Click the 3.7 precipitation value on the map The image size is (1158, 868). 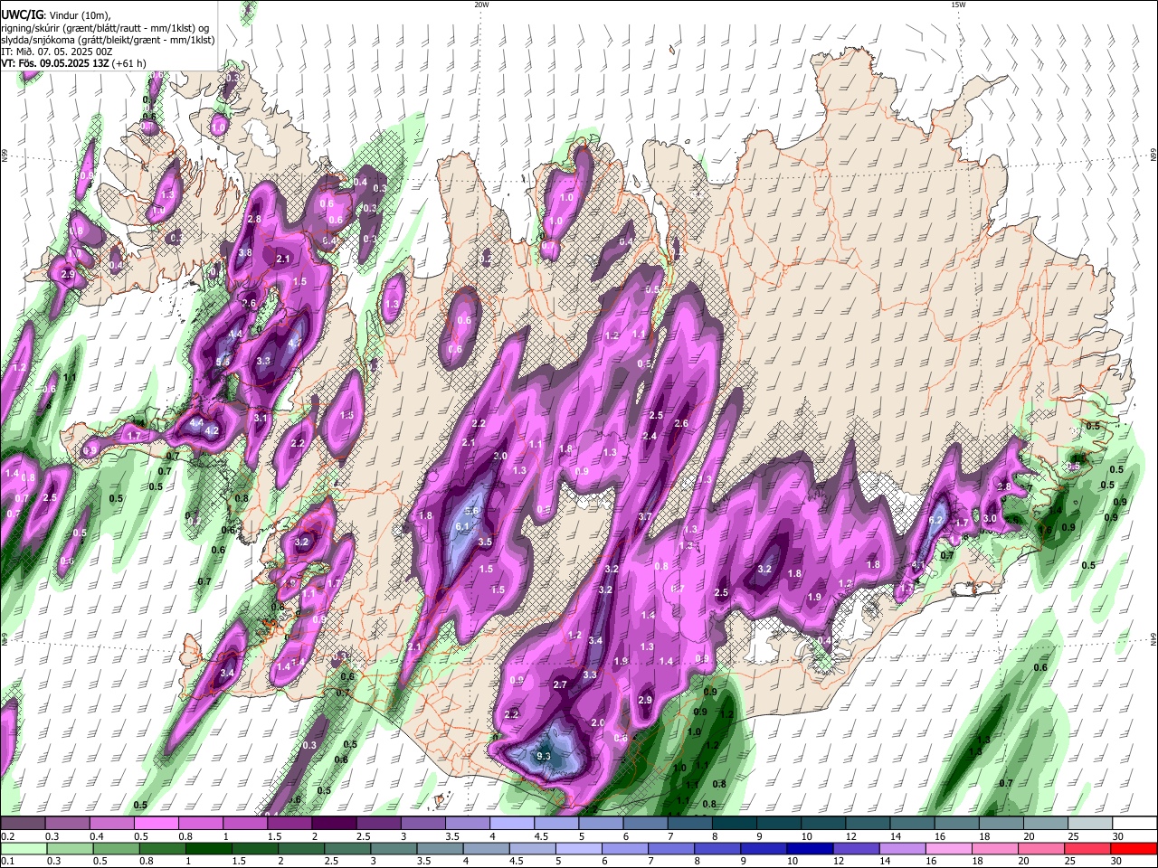coord(645,516)
